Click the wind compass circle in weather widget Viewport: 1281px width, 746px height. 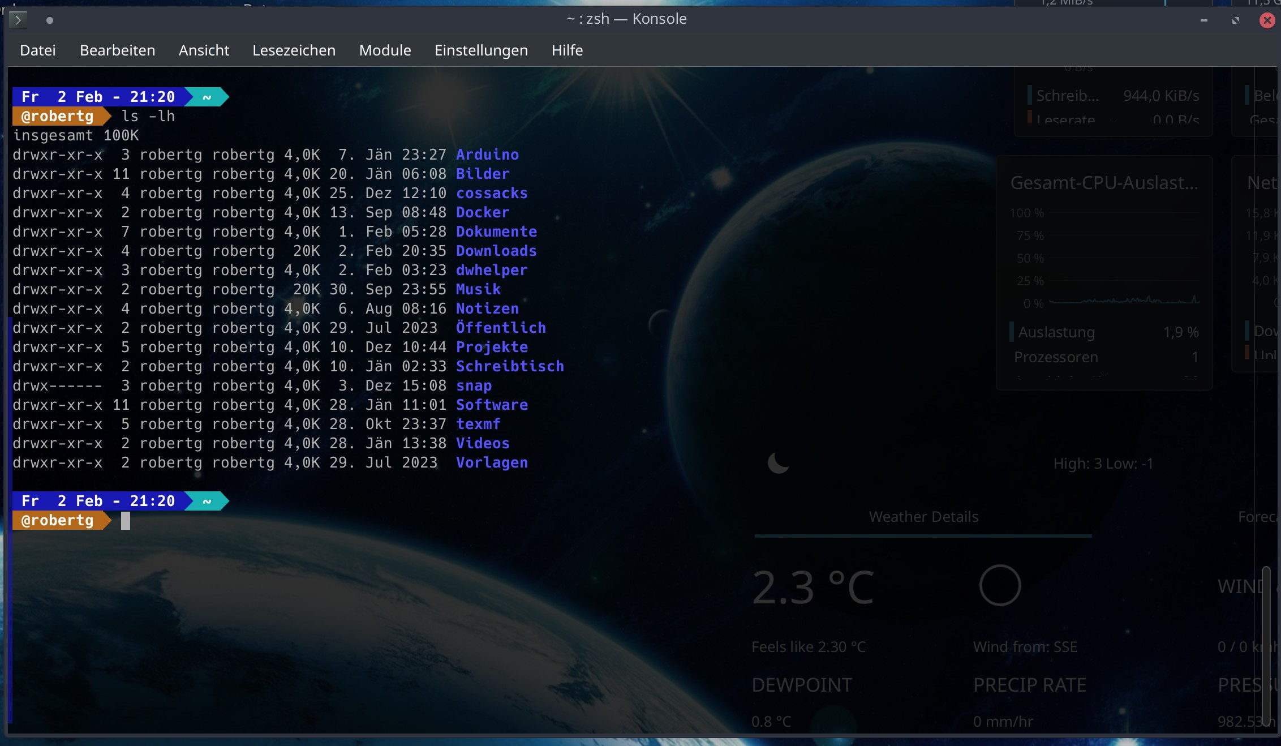(1000, 585)
